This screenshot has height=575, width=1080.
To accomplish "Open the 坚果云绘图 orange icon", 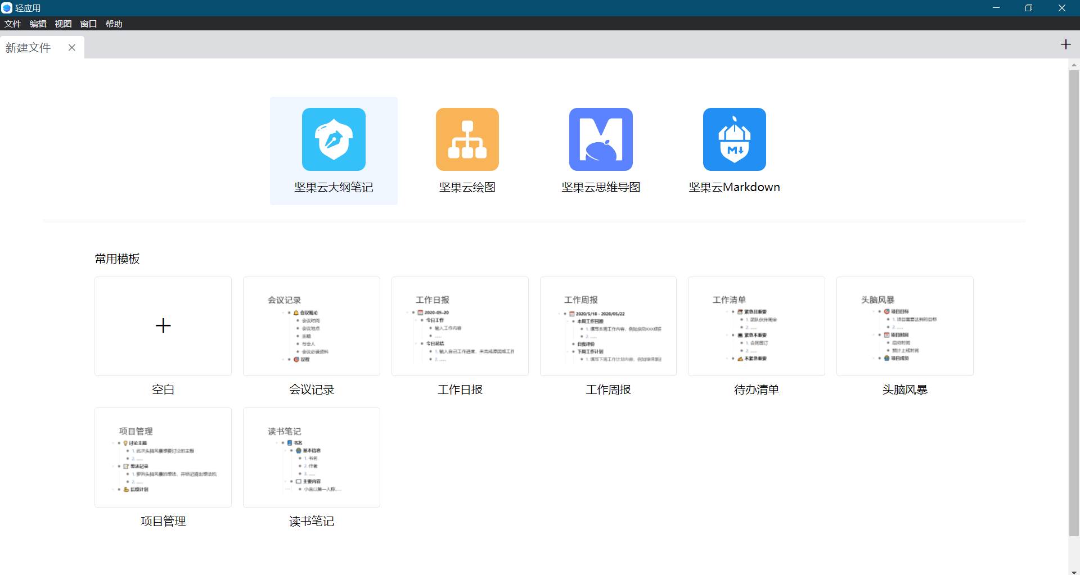I will click(x=467, y=139).
